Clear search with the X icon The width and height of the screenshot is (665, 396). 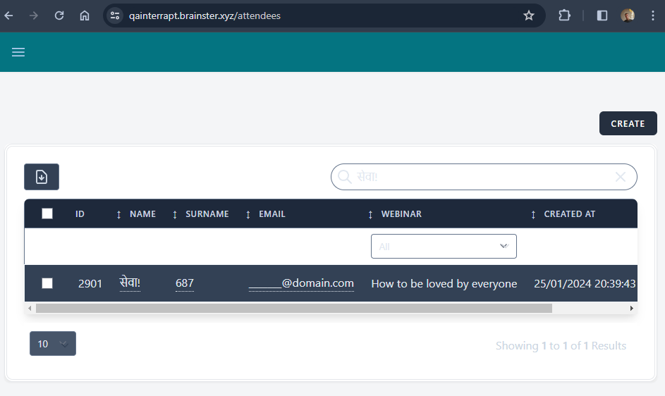pos(621,177)
